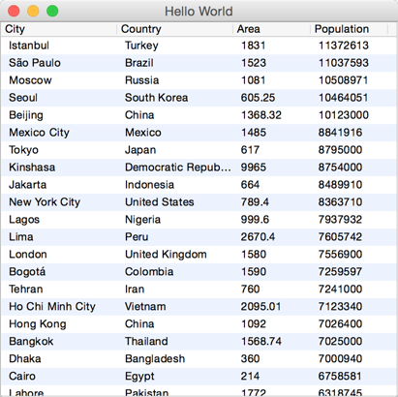Click the population value 11372613
Viewport: 398px width, 397px height.
click(x=344, y=46)
